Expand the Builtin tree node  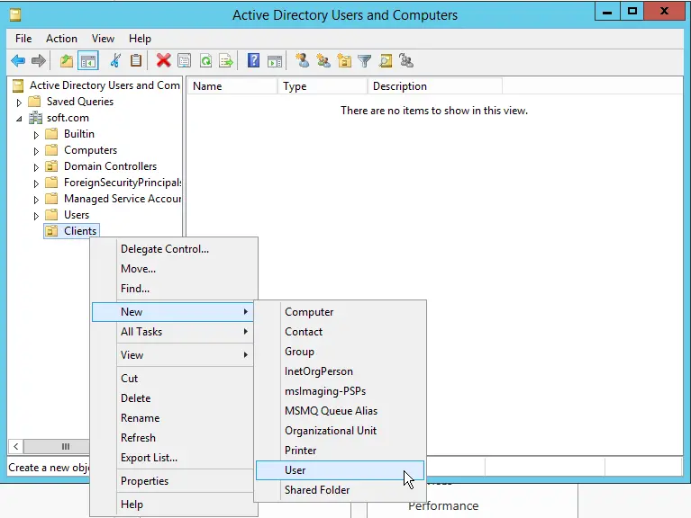coord(37,135)
